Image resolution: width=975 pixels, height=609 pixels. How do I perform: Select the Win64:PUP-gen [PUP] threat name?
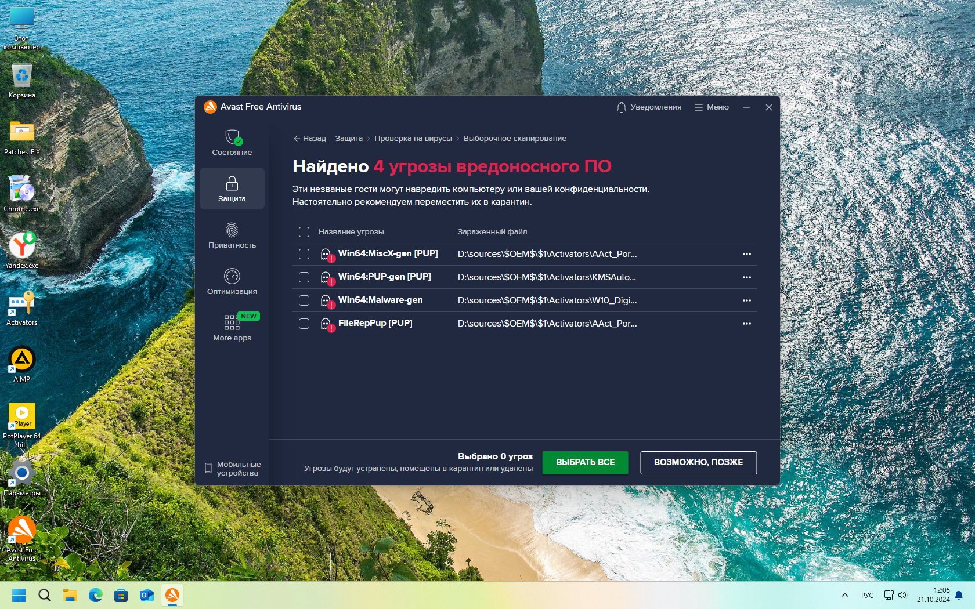click(385, 277)
